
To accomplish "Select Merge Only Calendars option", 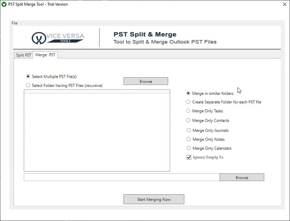I will tap(209, 148).
